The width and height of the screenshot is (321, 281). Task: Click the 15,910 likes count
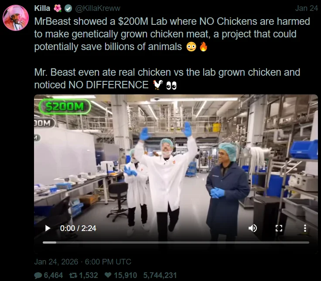point(125,275)
